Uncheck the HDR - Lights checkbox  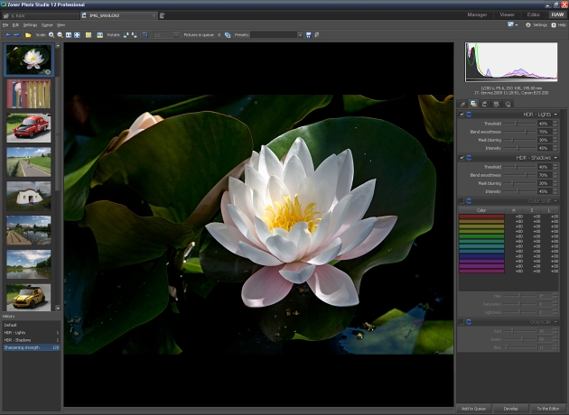(462, 115)
